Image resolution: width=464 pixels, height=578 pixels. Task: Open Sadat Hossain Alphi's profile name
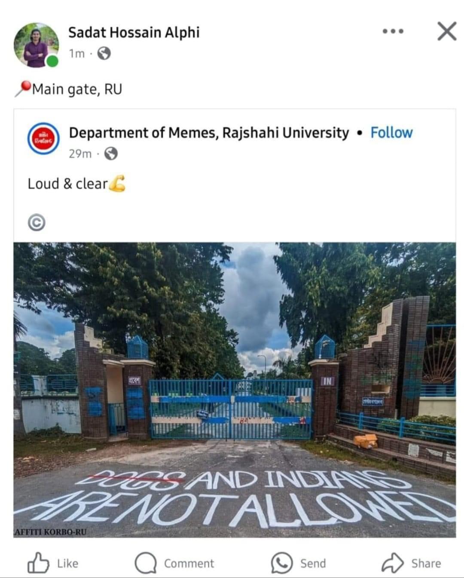134,32
